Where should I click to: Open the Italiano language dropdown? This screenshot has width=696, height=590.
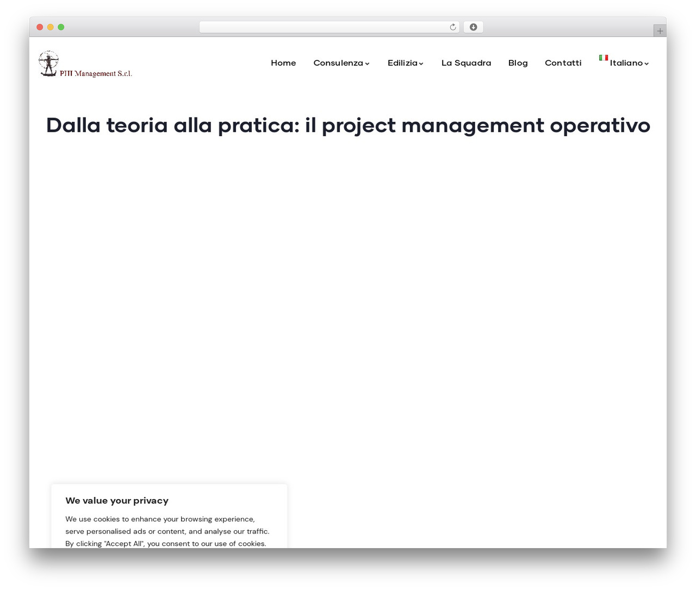(624, 63)
